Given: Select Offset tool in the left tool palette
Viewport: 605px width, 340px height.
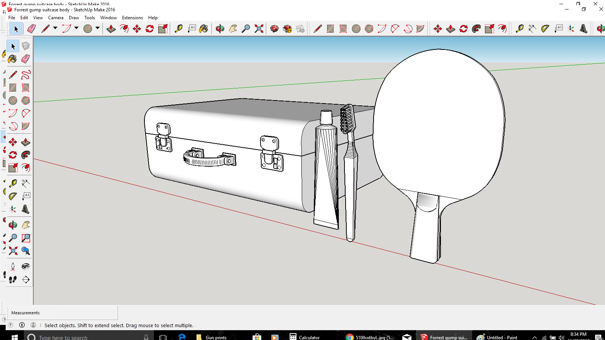Looking at the screenshot, I should [26, 168].
